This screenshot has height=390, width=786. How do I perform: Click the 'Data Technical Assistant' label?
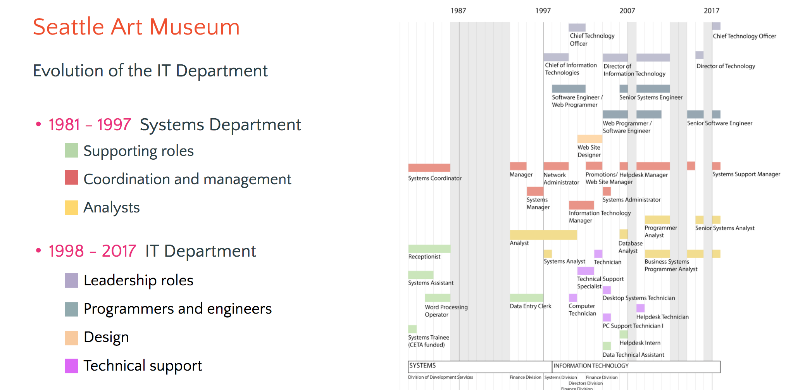633,355
